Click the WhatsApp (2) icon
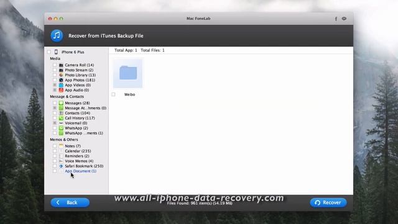 click(61, 128)
